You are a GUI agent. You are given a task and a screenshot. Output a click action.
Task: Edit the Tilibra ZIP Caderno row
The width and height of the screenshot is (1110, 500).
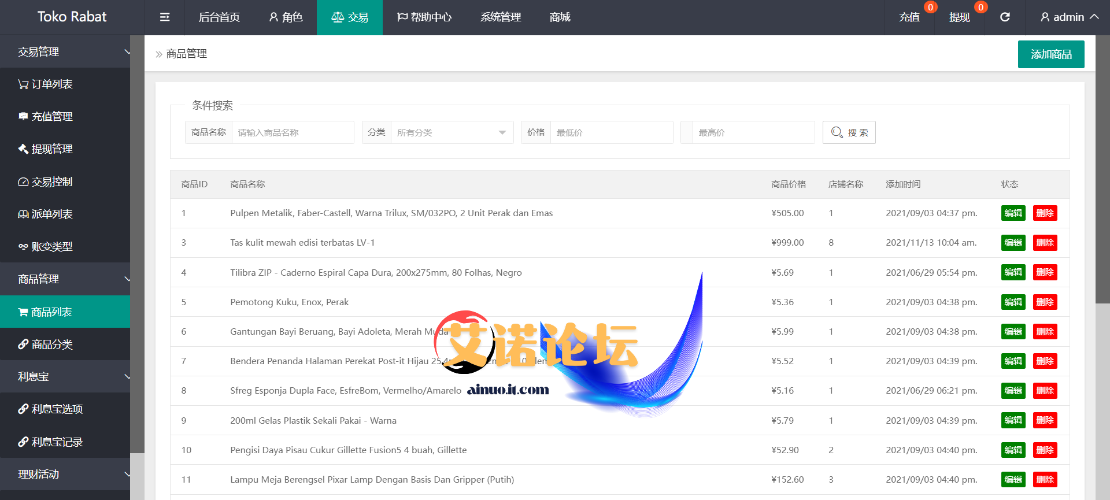tap(1013, 272)
